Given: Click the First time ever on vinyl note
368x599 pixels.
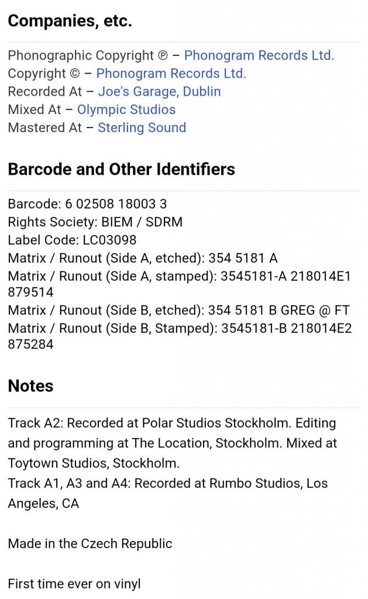Looking at the screenshot, I should pyautogui.click(x=74, y=584).
